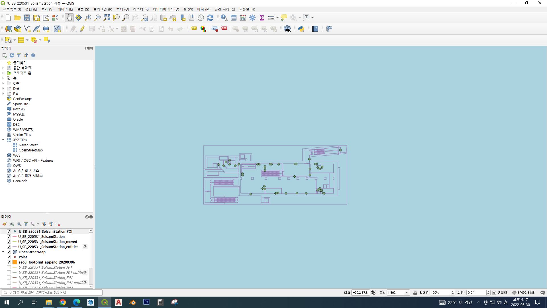547x308 pixels.
Task: Select the Pan Map hand tool
Action: coord(69,18)
